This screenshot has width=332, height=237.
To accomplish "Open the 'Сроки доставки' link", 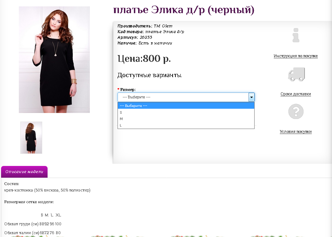I will pyautogui.click(x=295, y=94).
